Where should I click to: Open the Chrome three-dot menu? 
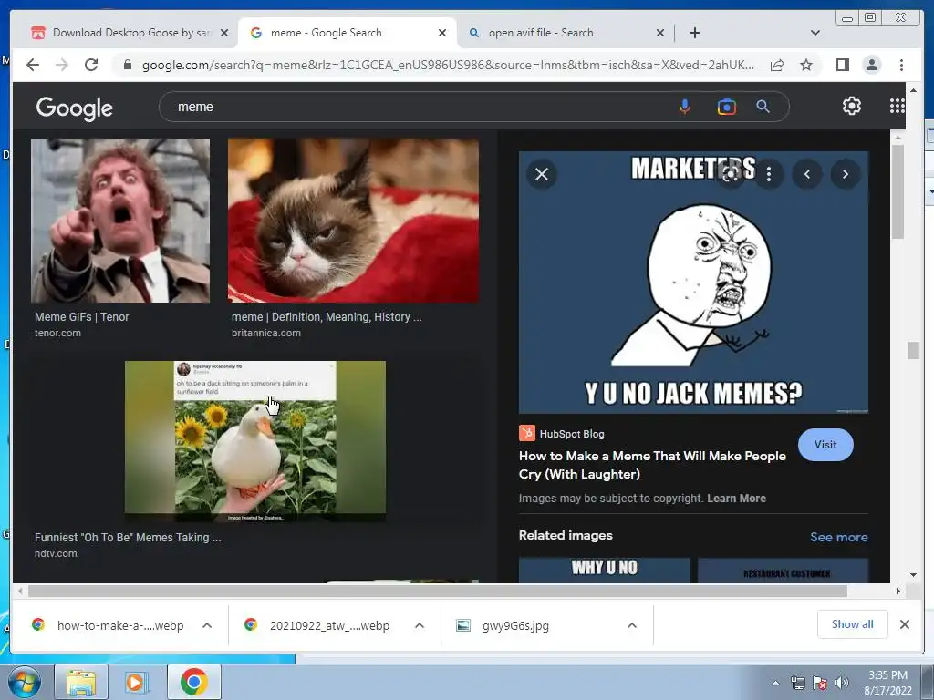[901, 65]
